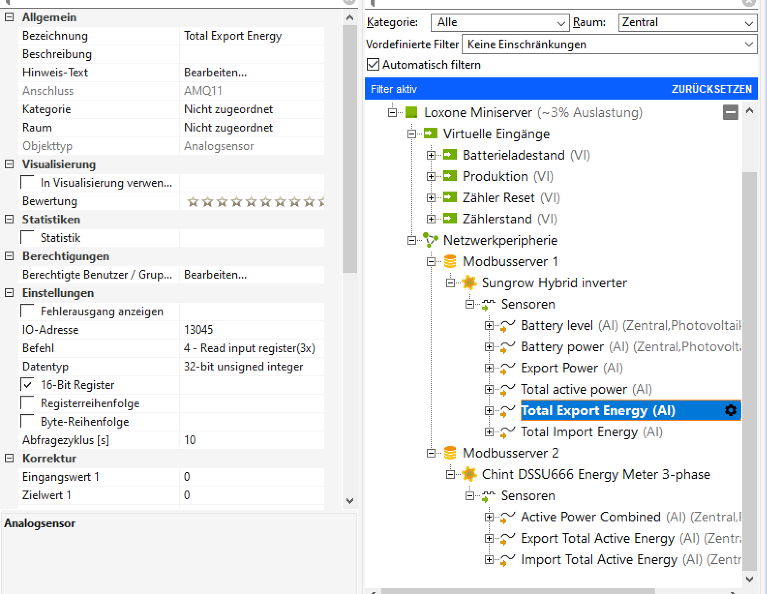Uncheck the 16-Bit Register option
The height and width of the screenshot is (594, 767).
tap(28, 385)
